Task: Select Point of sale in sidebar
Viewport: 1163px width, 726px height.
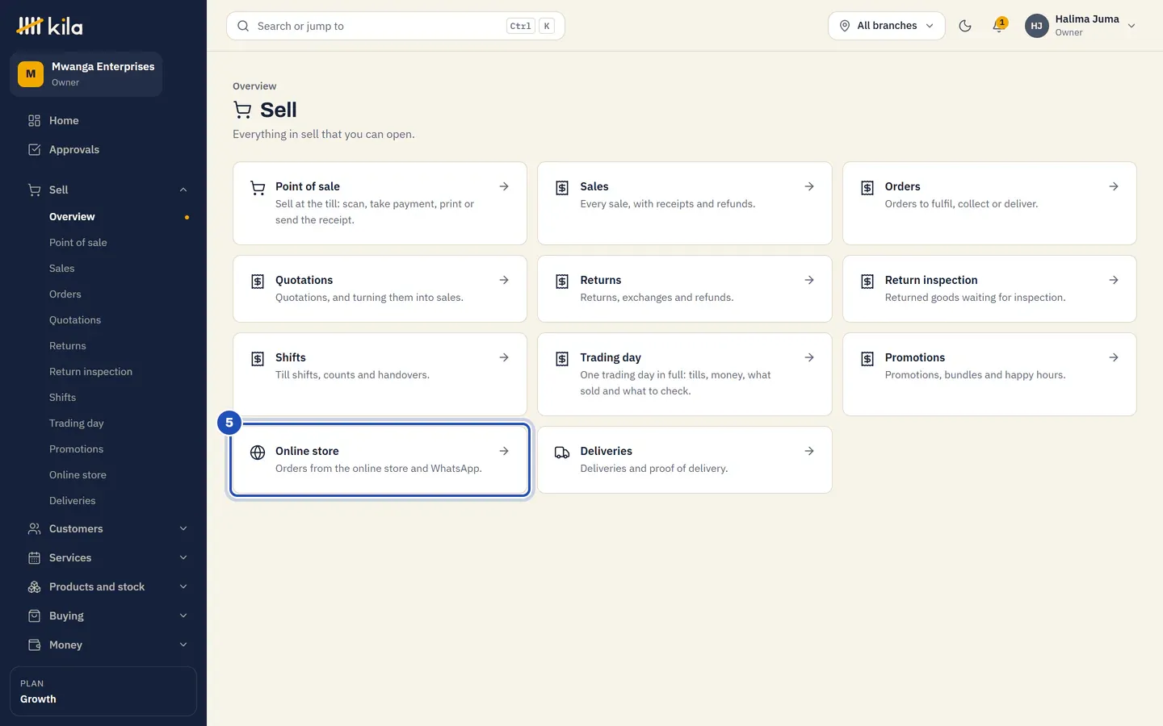Action: click(x=78, y=242)
